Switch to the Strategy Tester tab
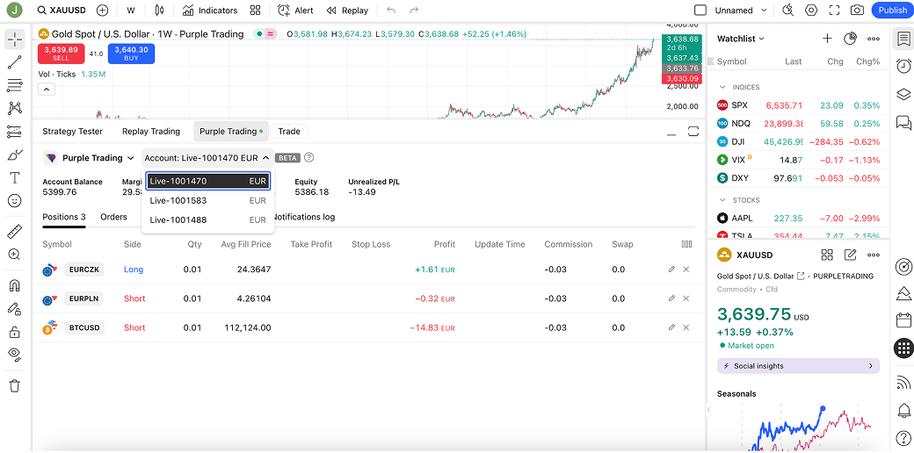This screenshot has width=914, height=453. [73, 131]
